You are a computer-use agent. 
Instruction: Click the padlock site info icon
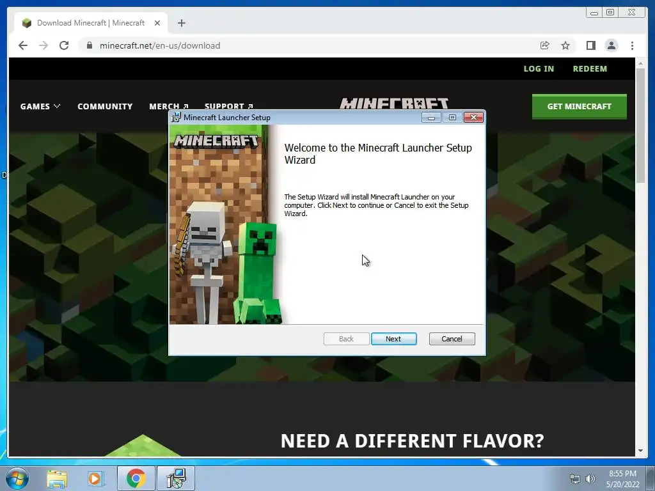(x=89, y=45)
